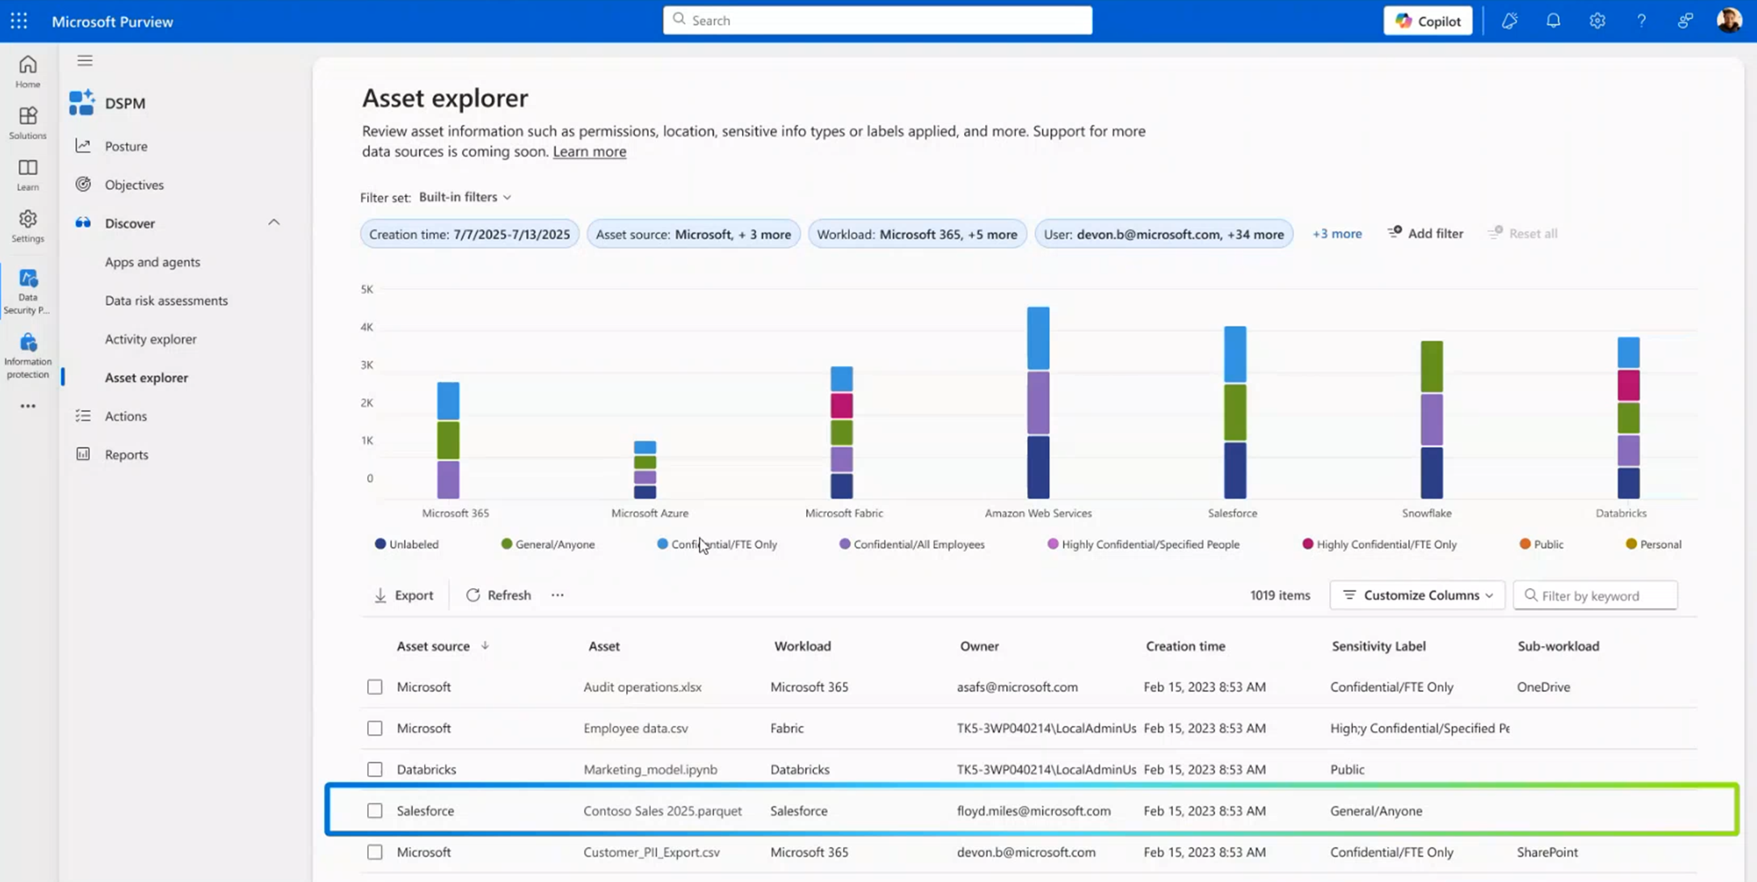The height and width of the screenshot is (882, 1757).
Task: Select the Marketing_model.ipynb row checkbox
Action: click(375, 769)
